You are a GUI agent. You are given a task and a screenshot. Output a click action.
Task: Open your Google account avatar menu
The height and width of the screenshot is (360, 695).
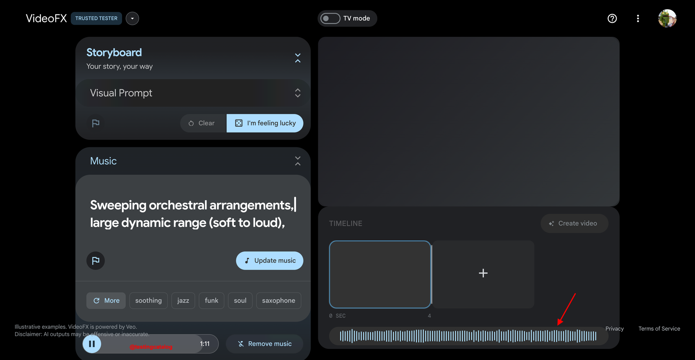[667, 18]
